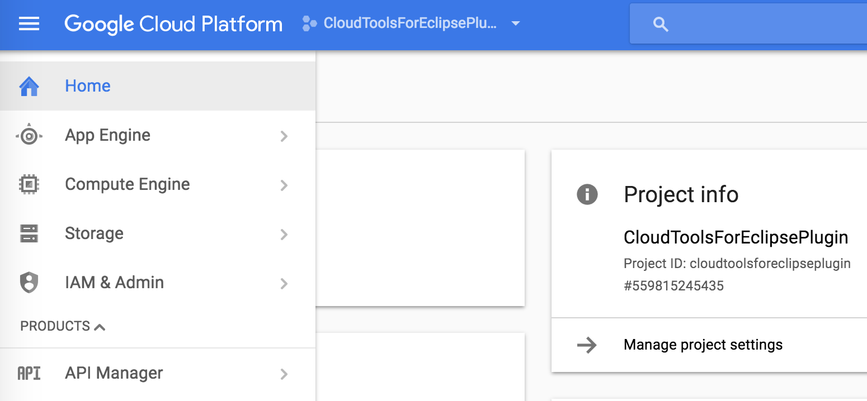Click the hamburger navigation menu icon

pyautogui.click(x=29, y=24)
